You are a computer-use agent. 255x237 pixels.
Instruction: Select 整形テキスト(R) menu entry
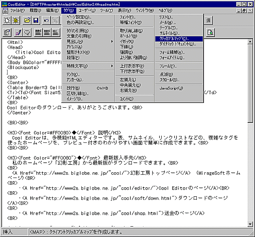click(x=88, y=52)
